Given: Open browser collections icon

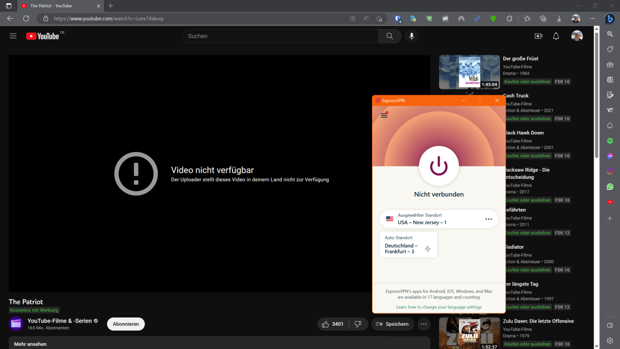Looking at the screenshot, I should [543, 18].
